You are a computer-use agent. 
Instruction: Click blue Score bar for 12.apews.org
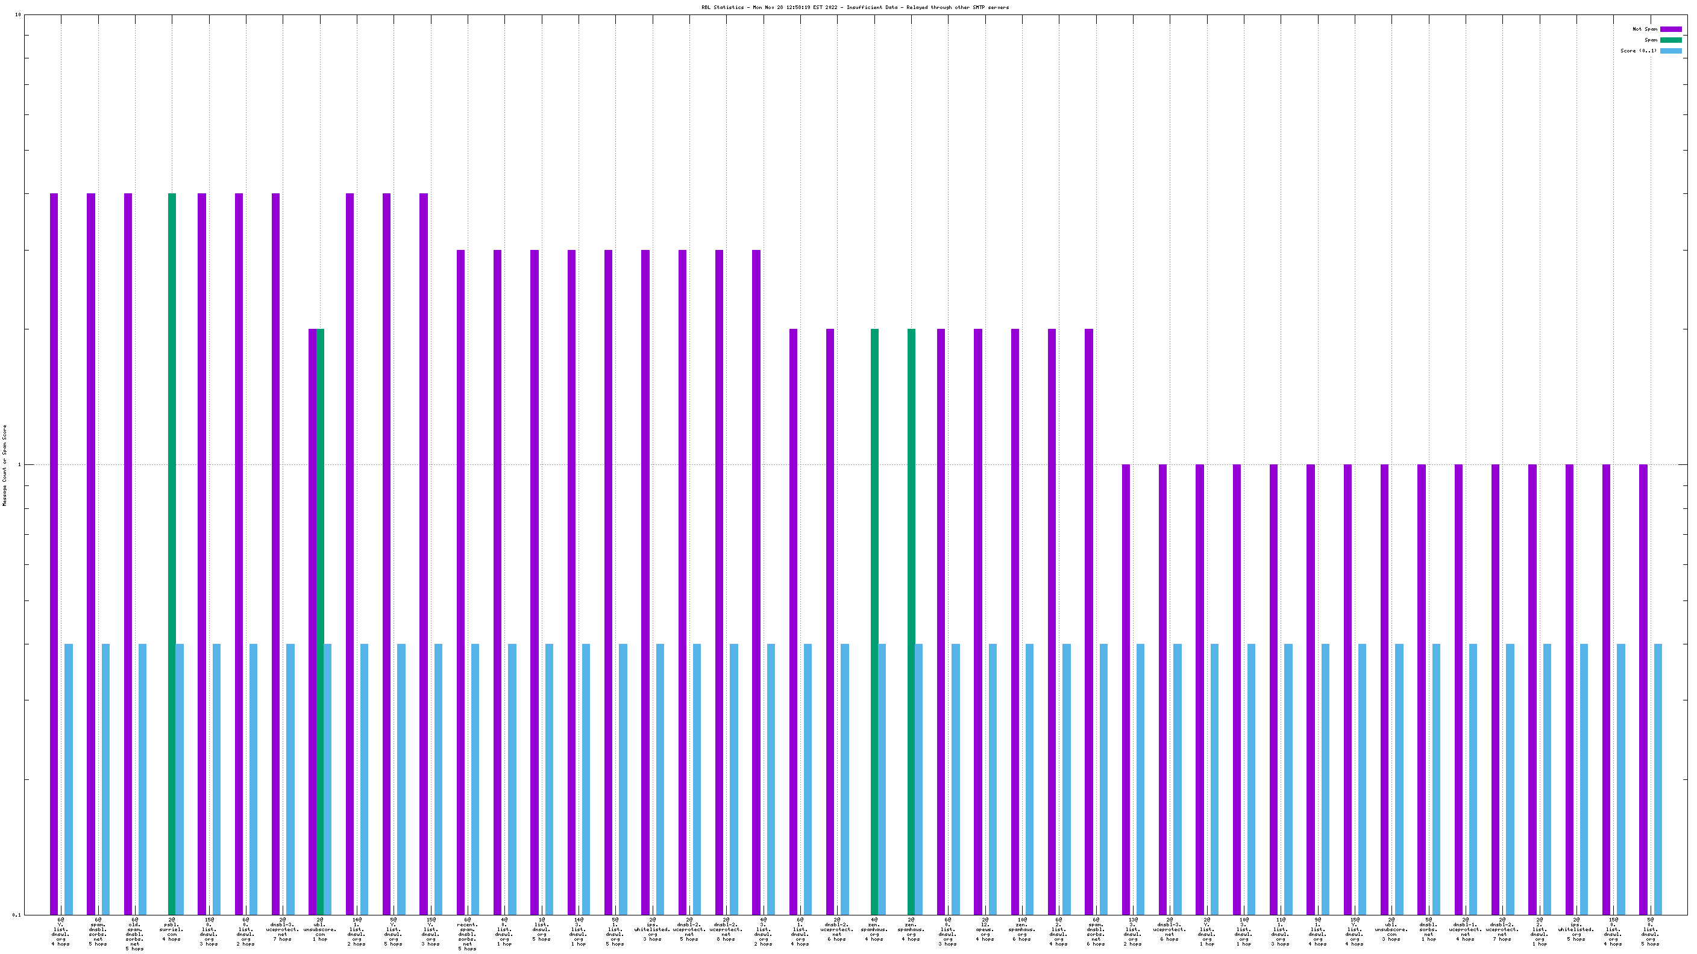pos(993,779)
